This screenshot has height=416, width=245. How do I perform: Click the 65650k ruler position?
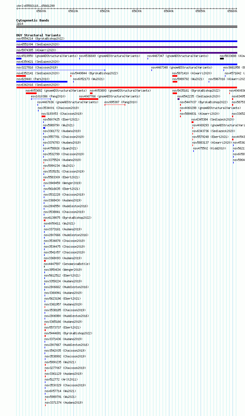200,11
